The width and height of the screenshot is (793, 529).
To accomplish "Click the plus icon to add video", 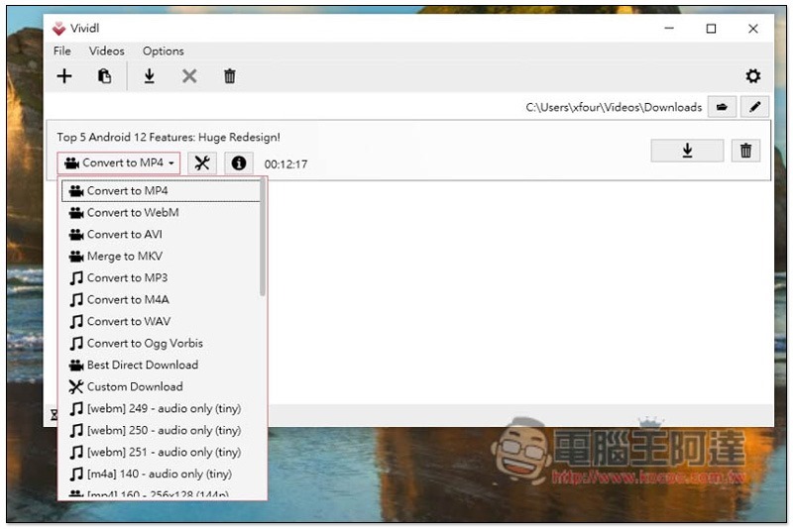I will tap(64, 76).
